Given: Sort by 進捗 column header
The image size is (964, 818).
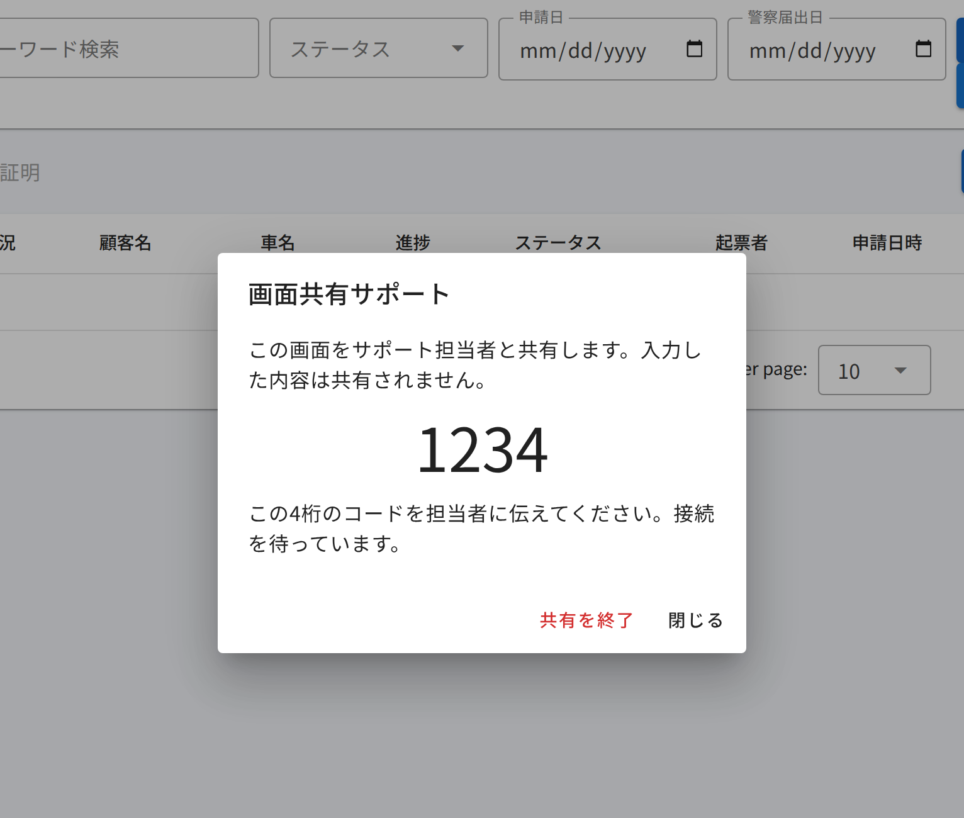Looking at the screenshot, I should (413, 243).
